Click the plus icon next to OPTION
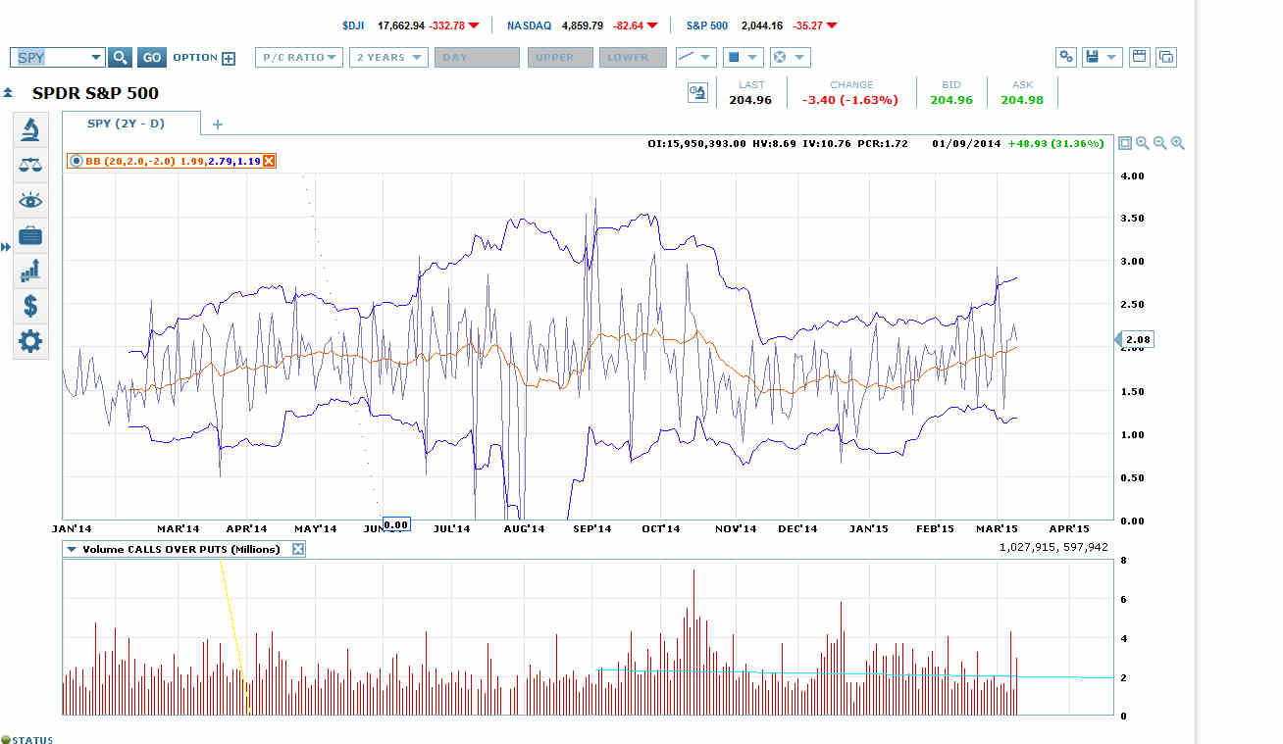The width and height of the screenshot is (1283, 744). [229, 59]
